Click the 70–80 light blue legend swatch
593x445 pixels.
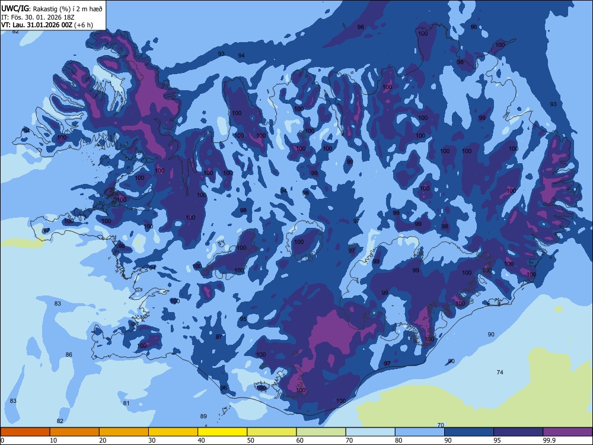click(x=371, y=432)
